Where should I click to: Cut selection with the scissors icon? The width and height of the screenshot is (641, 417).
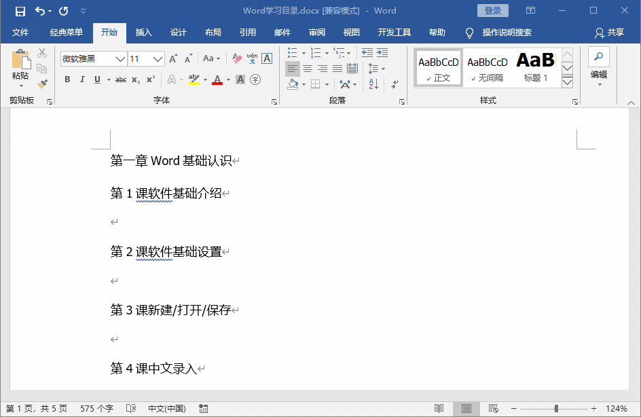click(41, 53)
